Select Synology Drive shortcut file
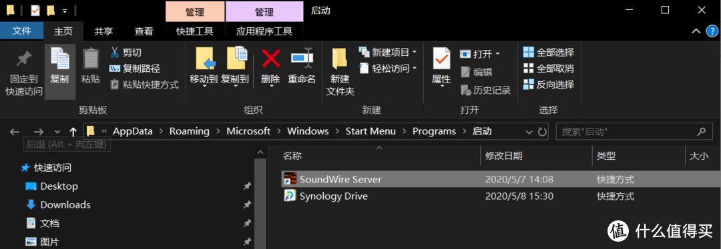The image size is (721, 249). 500,196
